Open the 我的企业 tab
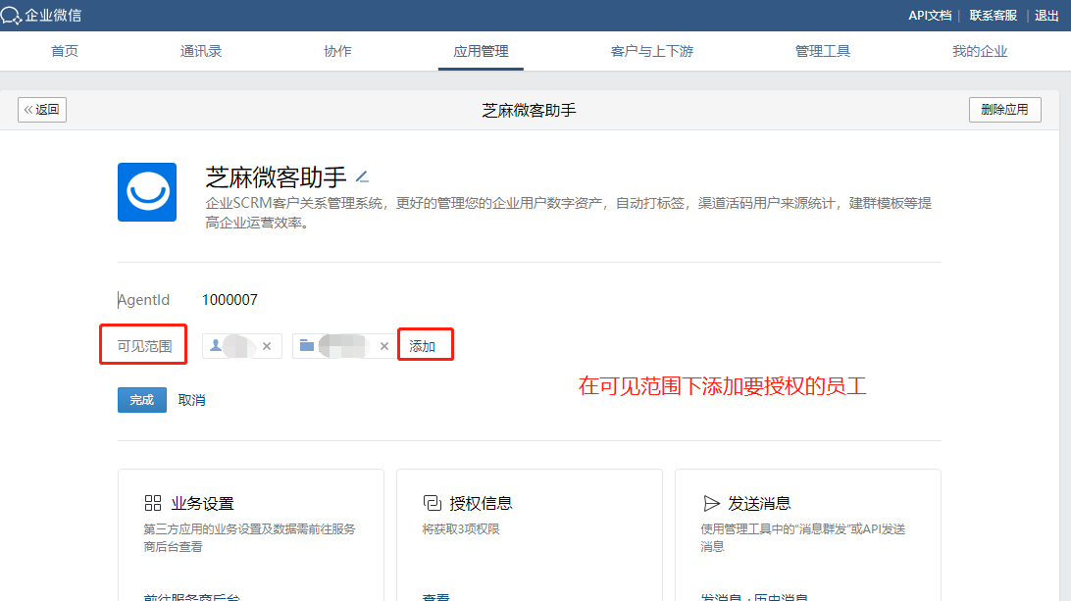This screenshot has height=601, width=1071. (x=980, y=51)
